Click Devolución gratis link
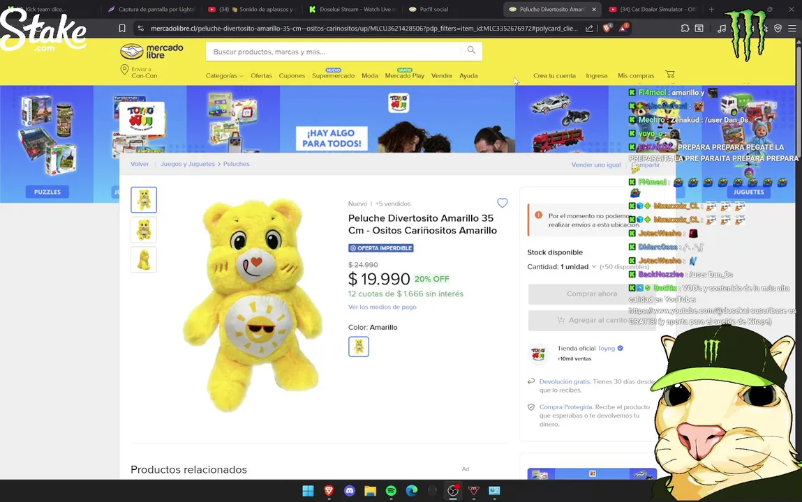 pos(565,381)
